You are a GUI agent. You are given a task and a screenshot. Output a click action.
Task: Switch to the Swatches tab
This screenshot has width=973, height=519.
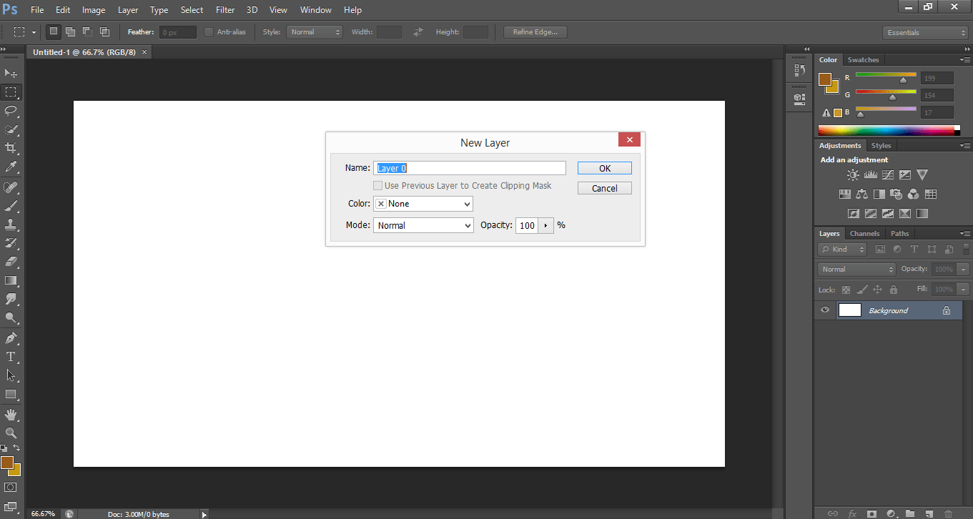tap(863, 59)
